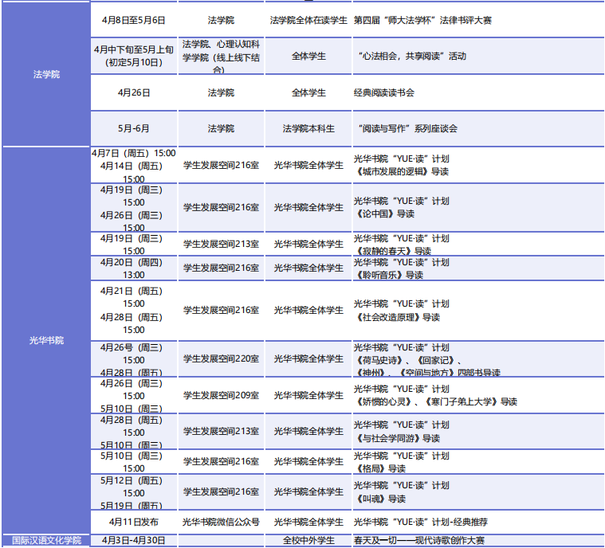
Task: Select the "心法相会，共享阅读"活动 cell
Action: [412, 56]
